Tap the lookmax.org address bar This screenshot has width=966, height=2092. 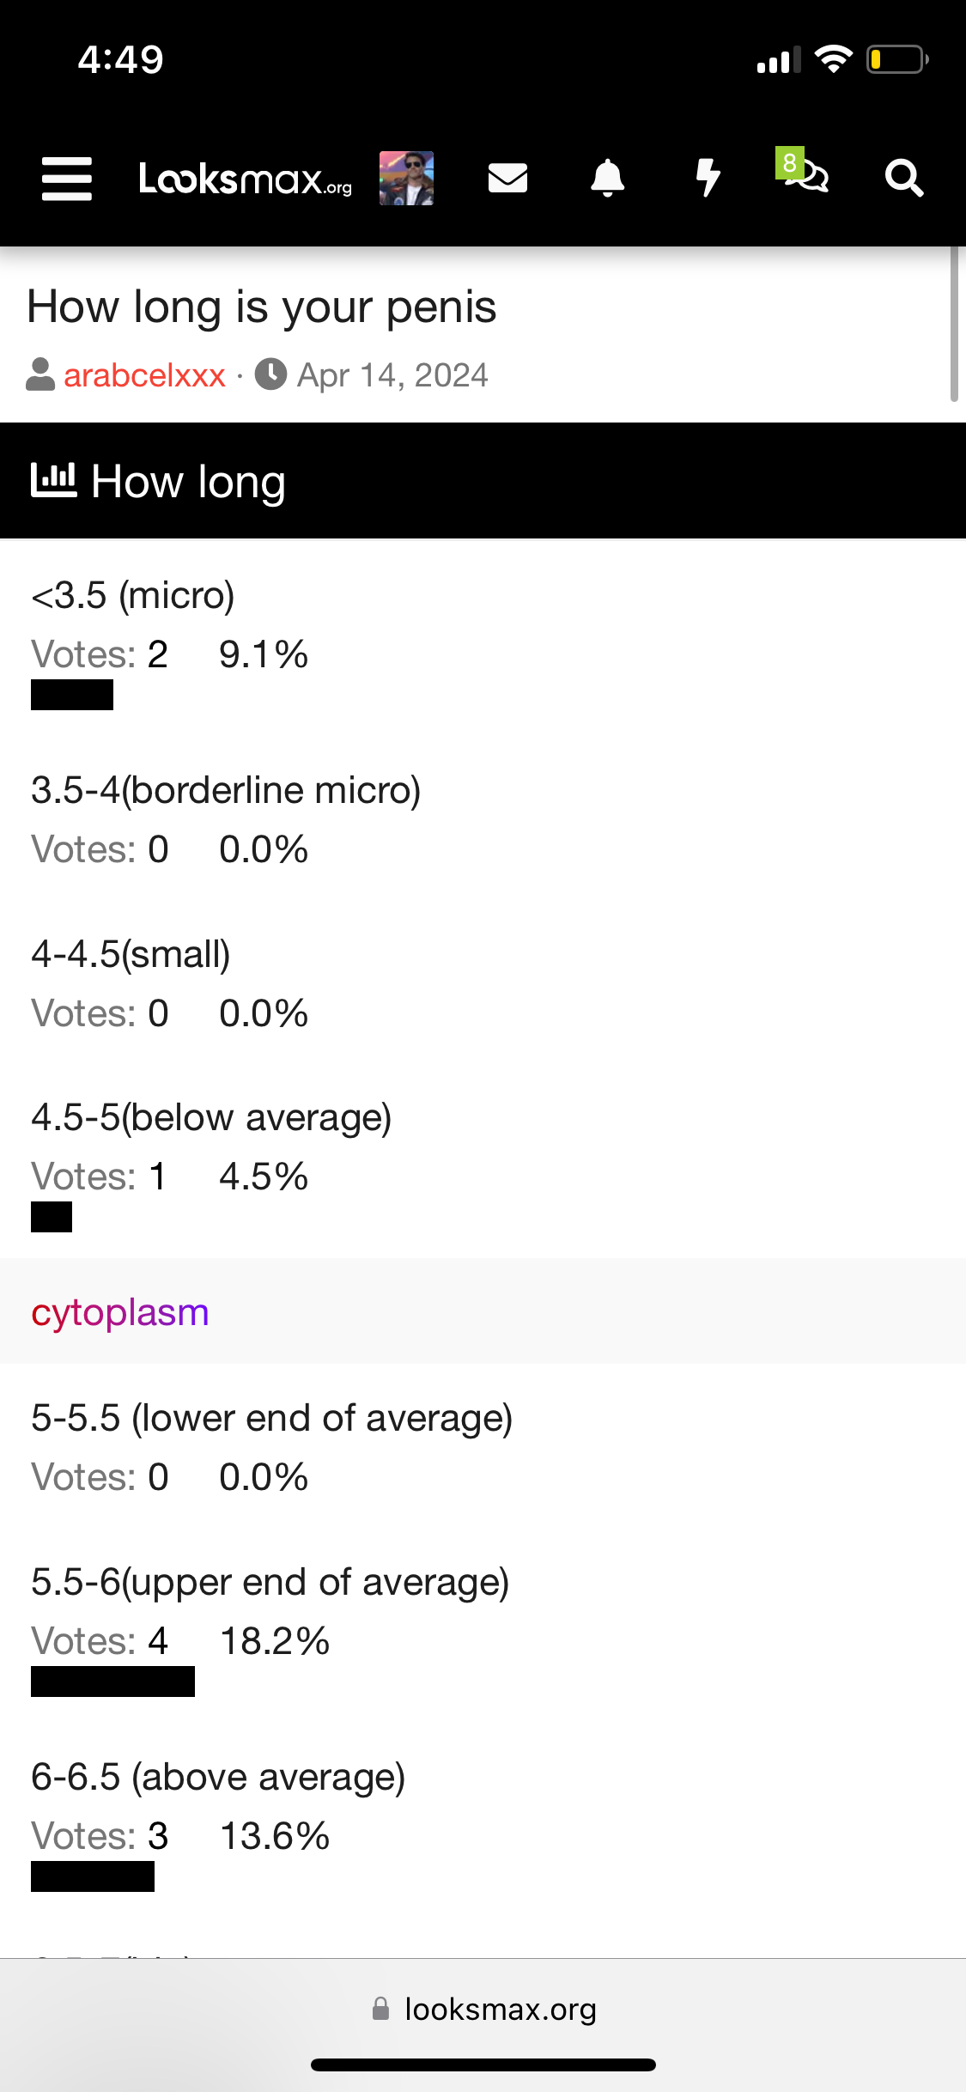[483, 2010]
